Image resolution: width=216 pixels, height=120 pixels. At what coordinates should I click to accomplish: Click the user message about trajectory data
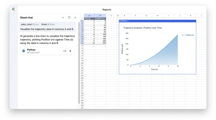pos(47,29)
